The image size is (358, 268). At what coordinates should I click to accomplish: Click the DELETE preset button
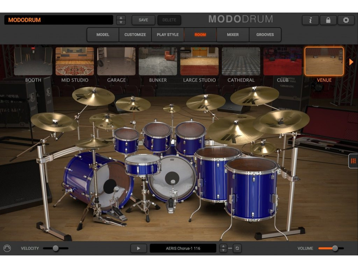point(169,20)
